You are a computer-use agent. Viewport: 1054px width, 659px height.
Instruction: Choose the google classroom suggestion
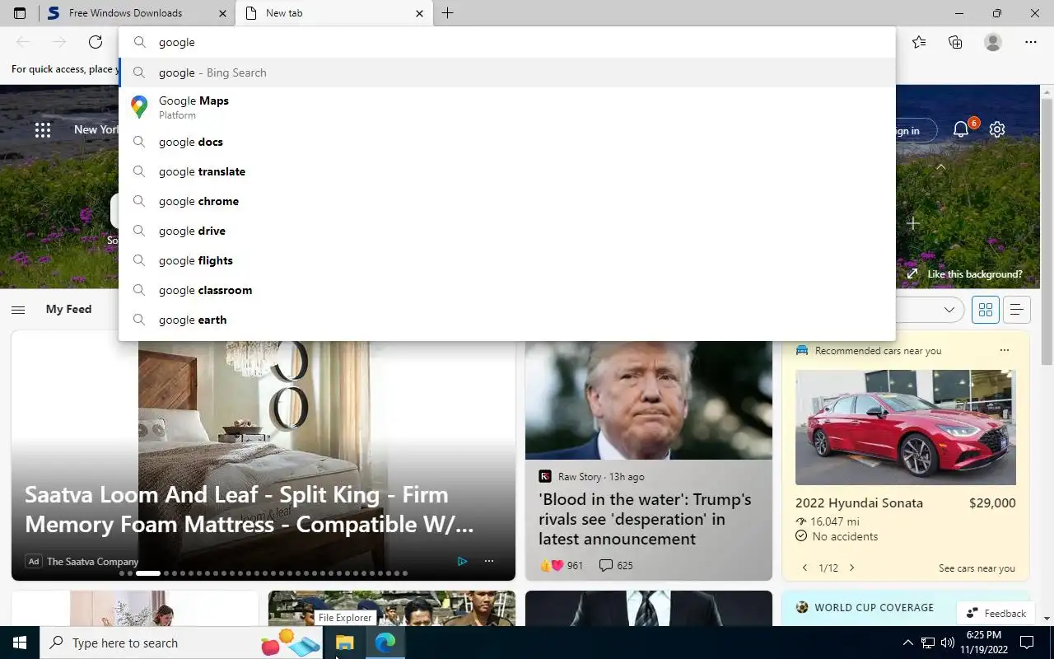coord(507,290)
